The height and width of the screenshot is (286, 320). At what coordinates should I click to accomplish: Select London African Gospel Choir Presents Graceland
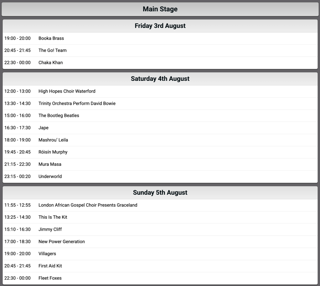[x=160, y=205]
